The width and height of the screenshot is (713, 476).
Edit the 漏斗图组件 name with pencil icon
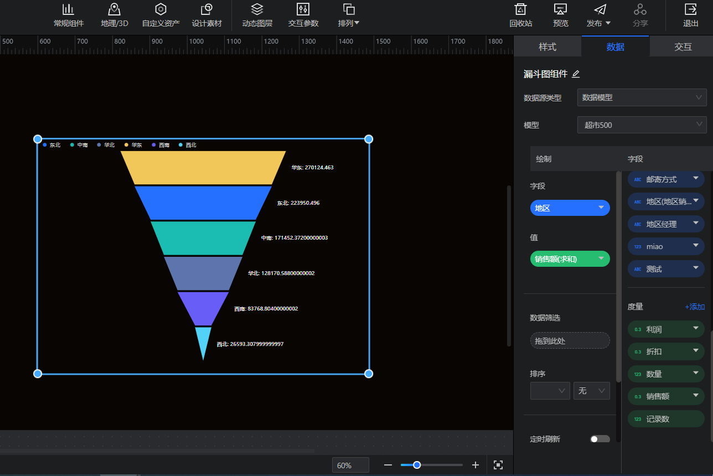tap(576, 74)
